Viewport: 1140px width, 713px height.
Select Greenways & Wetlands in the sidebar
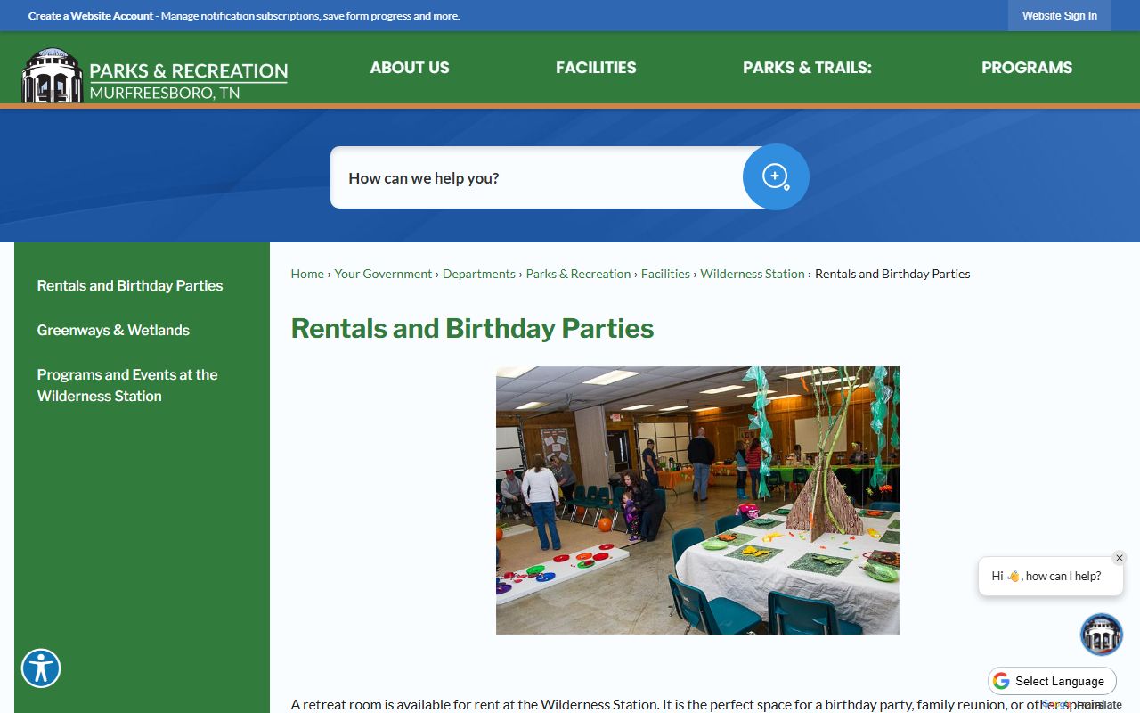pos(113,330)
